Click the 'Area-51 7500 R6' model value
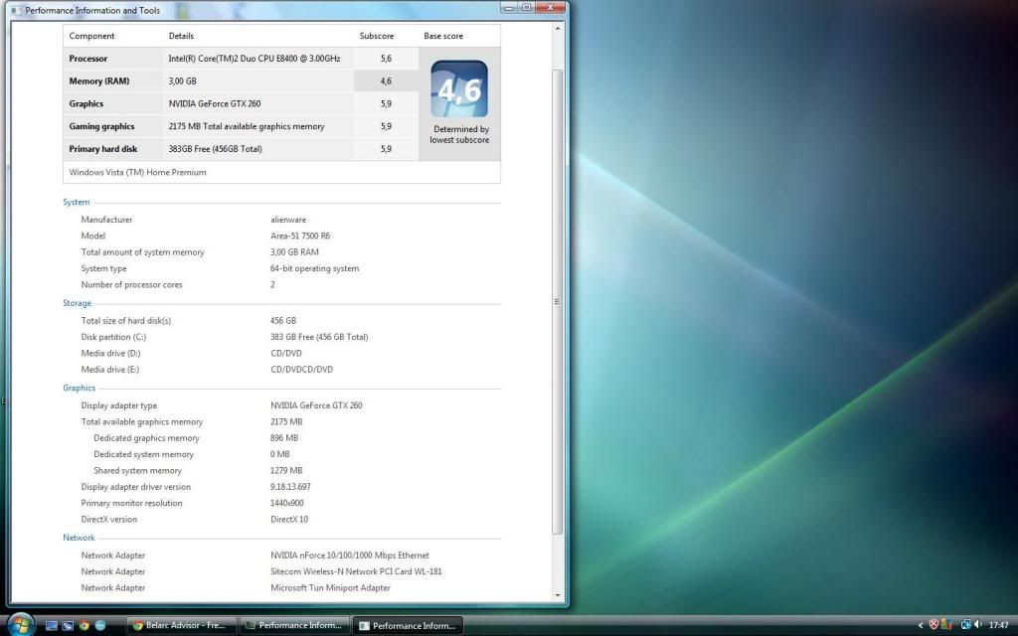Viewport: 1018px width, 636px height. click(x=300, y=237)
